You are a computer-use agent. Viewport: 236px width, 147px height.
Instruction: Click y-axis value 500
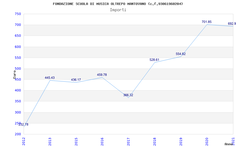(18, 69)
